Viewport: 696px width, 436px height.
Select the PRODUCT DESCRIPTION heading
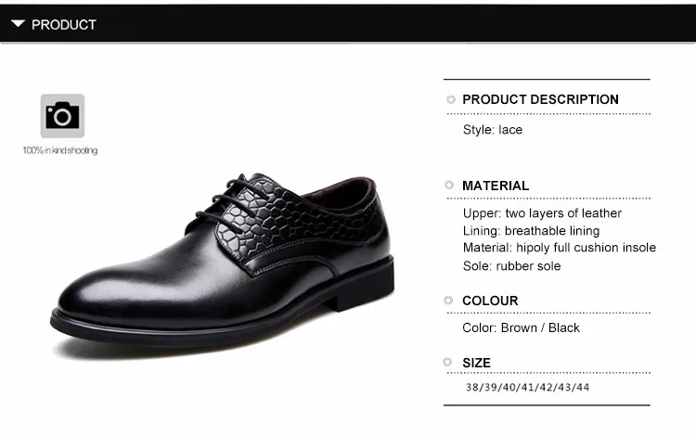point(540,99)
